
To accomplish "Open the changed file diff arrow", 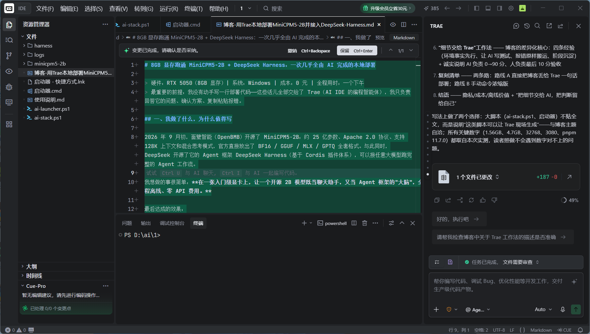I will click(569, 177).
